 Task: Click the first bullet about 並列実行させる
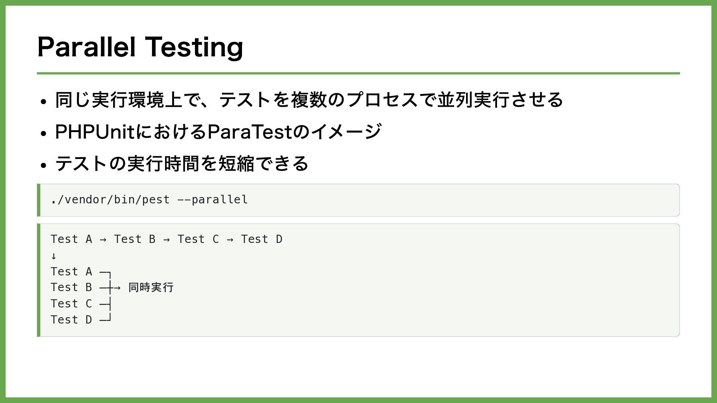click(309, 100)
